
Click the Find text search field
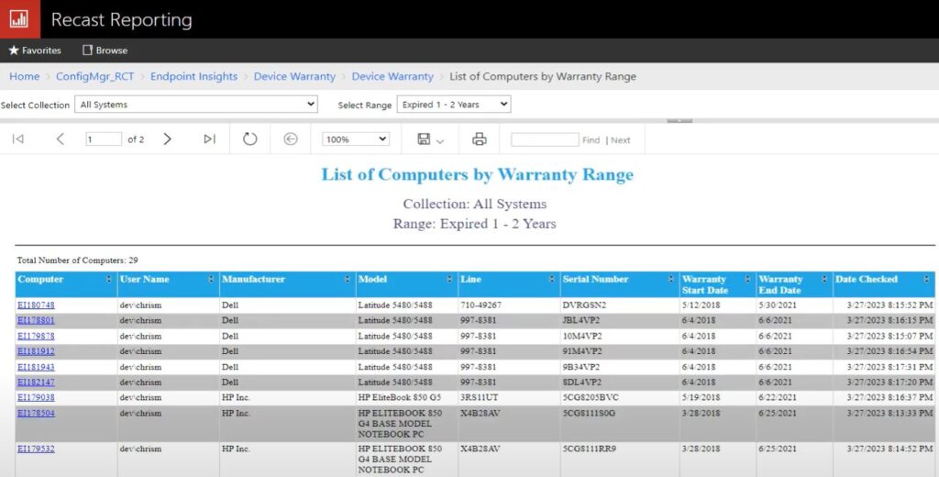(x=545, y=140)
